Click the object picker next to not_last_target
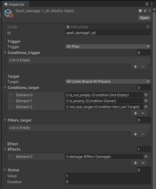The height and width of the screenshot is (189, 156). [146, 107]
